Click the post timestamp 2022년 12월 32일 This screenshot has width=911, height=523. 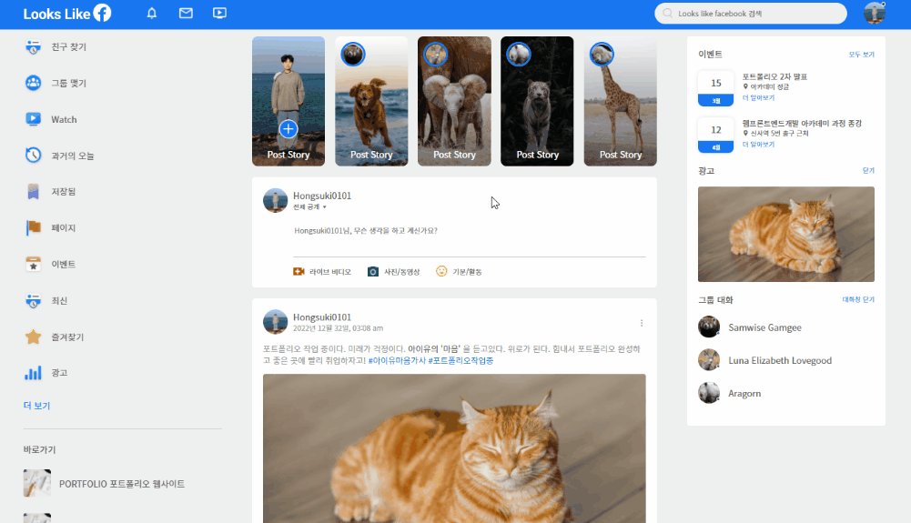click(338, 328)
